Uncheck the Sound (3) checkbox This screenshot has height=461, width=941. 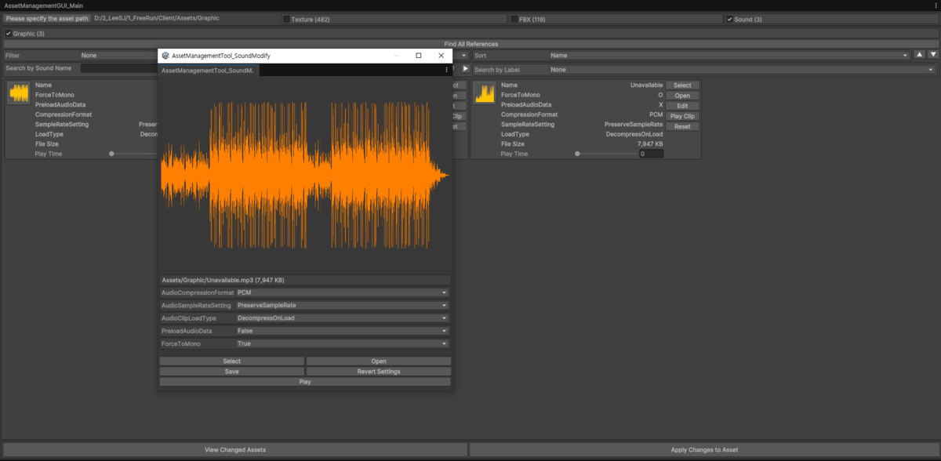[x=729, y=19]
